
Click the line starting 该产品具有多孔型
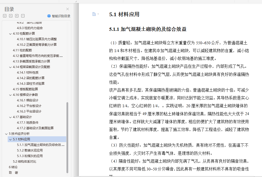pos(179,90)
